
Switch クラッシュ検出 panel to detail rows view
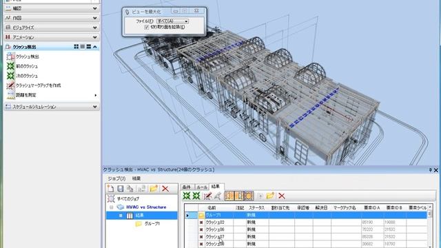click(x=89, y=47)
